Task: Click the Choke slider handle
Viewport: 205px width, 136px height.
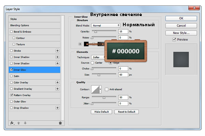Action: coord(92,69)
